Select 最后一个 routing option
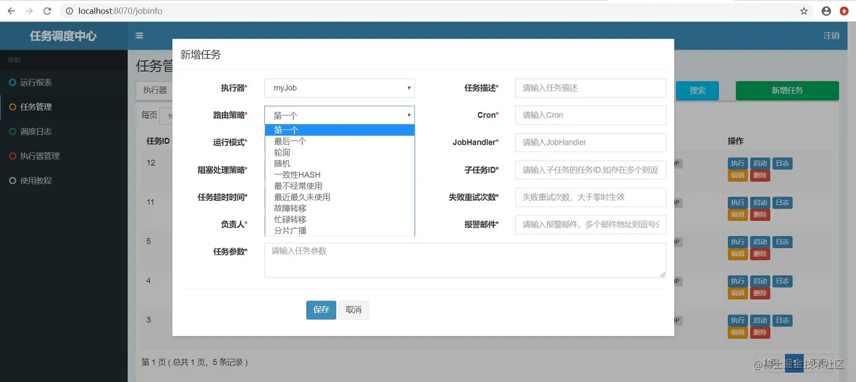The image size is (856, 382). pos(340,141)
